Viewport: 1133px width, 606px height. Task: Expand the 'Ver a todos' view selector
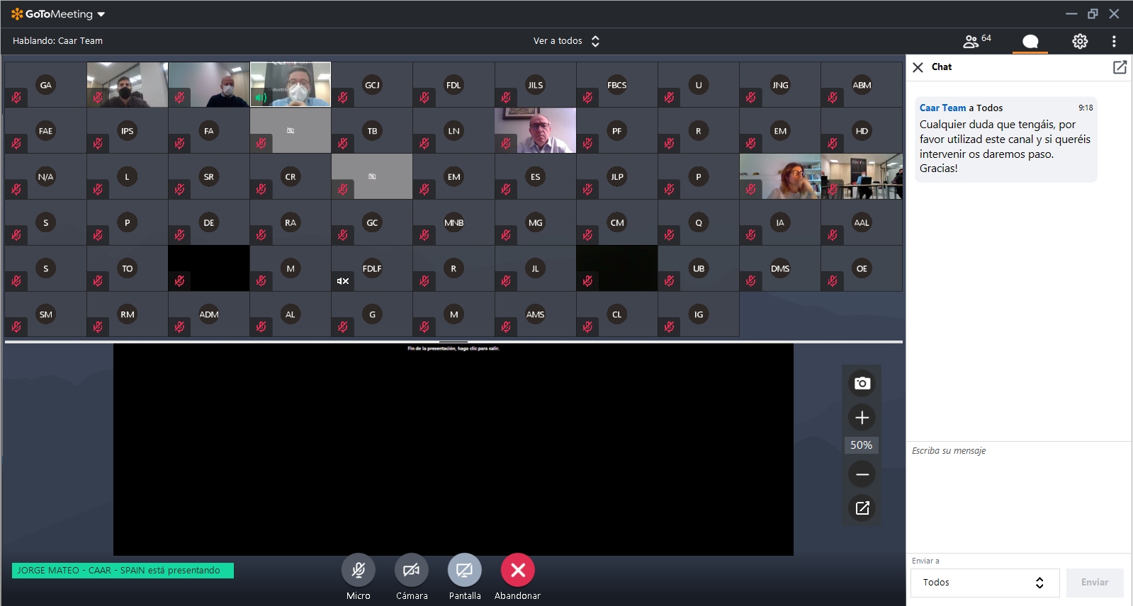click(x=567, y=41)
